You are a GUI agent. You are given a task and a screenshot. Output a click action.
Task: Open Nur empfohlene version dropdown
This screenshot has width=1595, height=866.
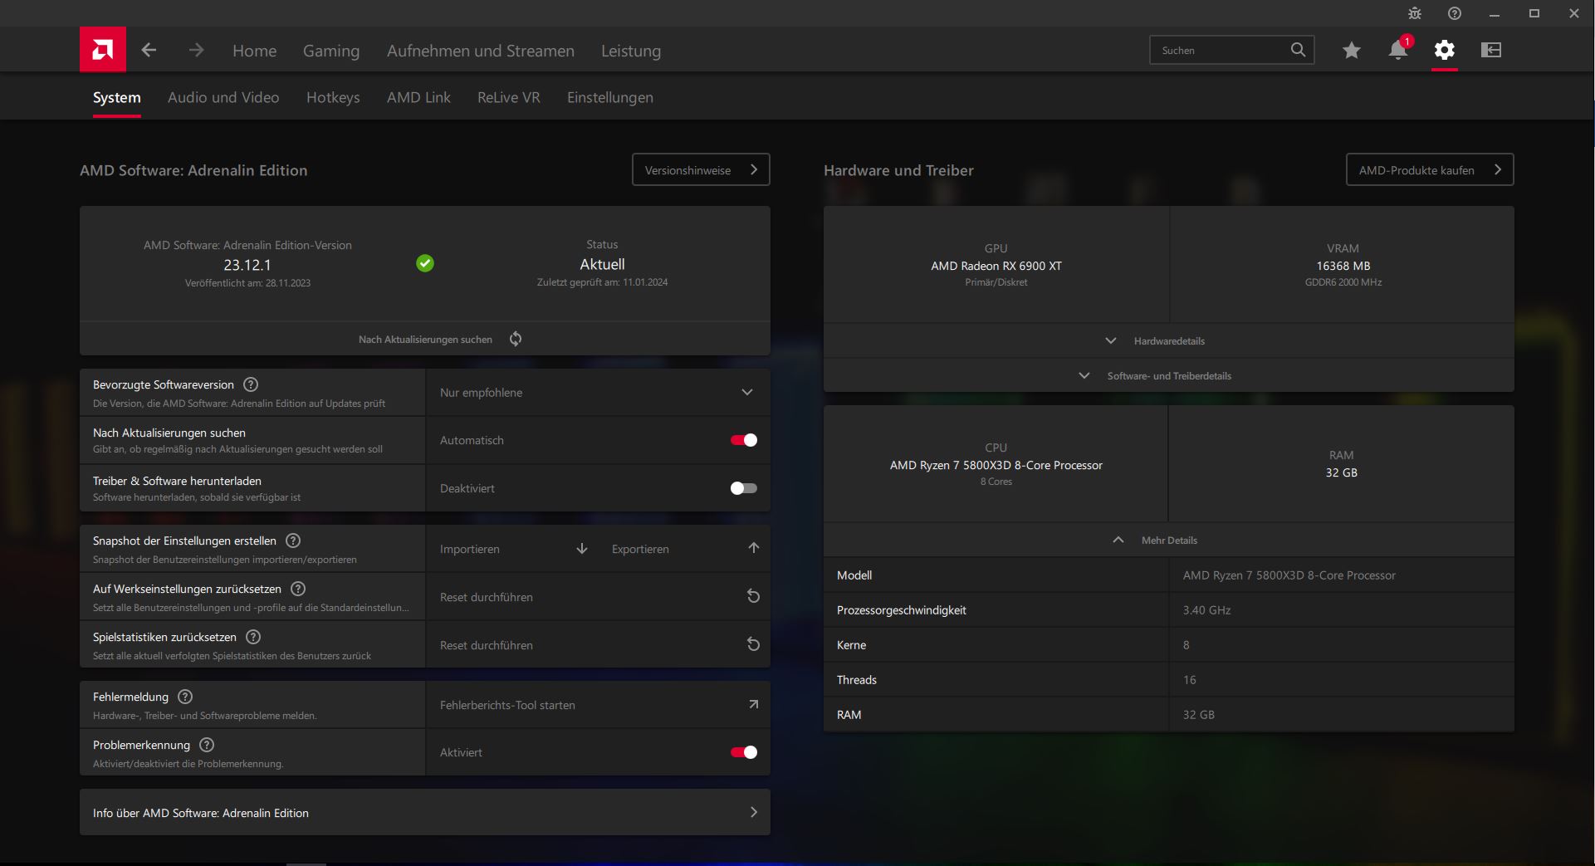[598, 392]
